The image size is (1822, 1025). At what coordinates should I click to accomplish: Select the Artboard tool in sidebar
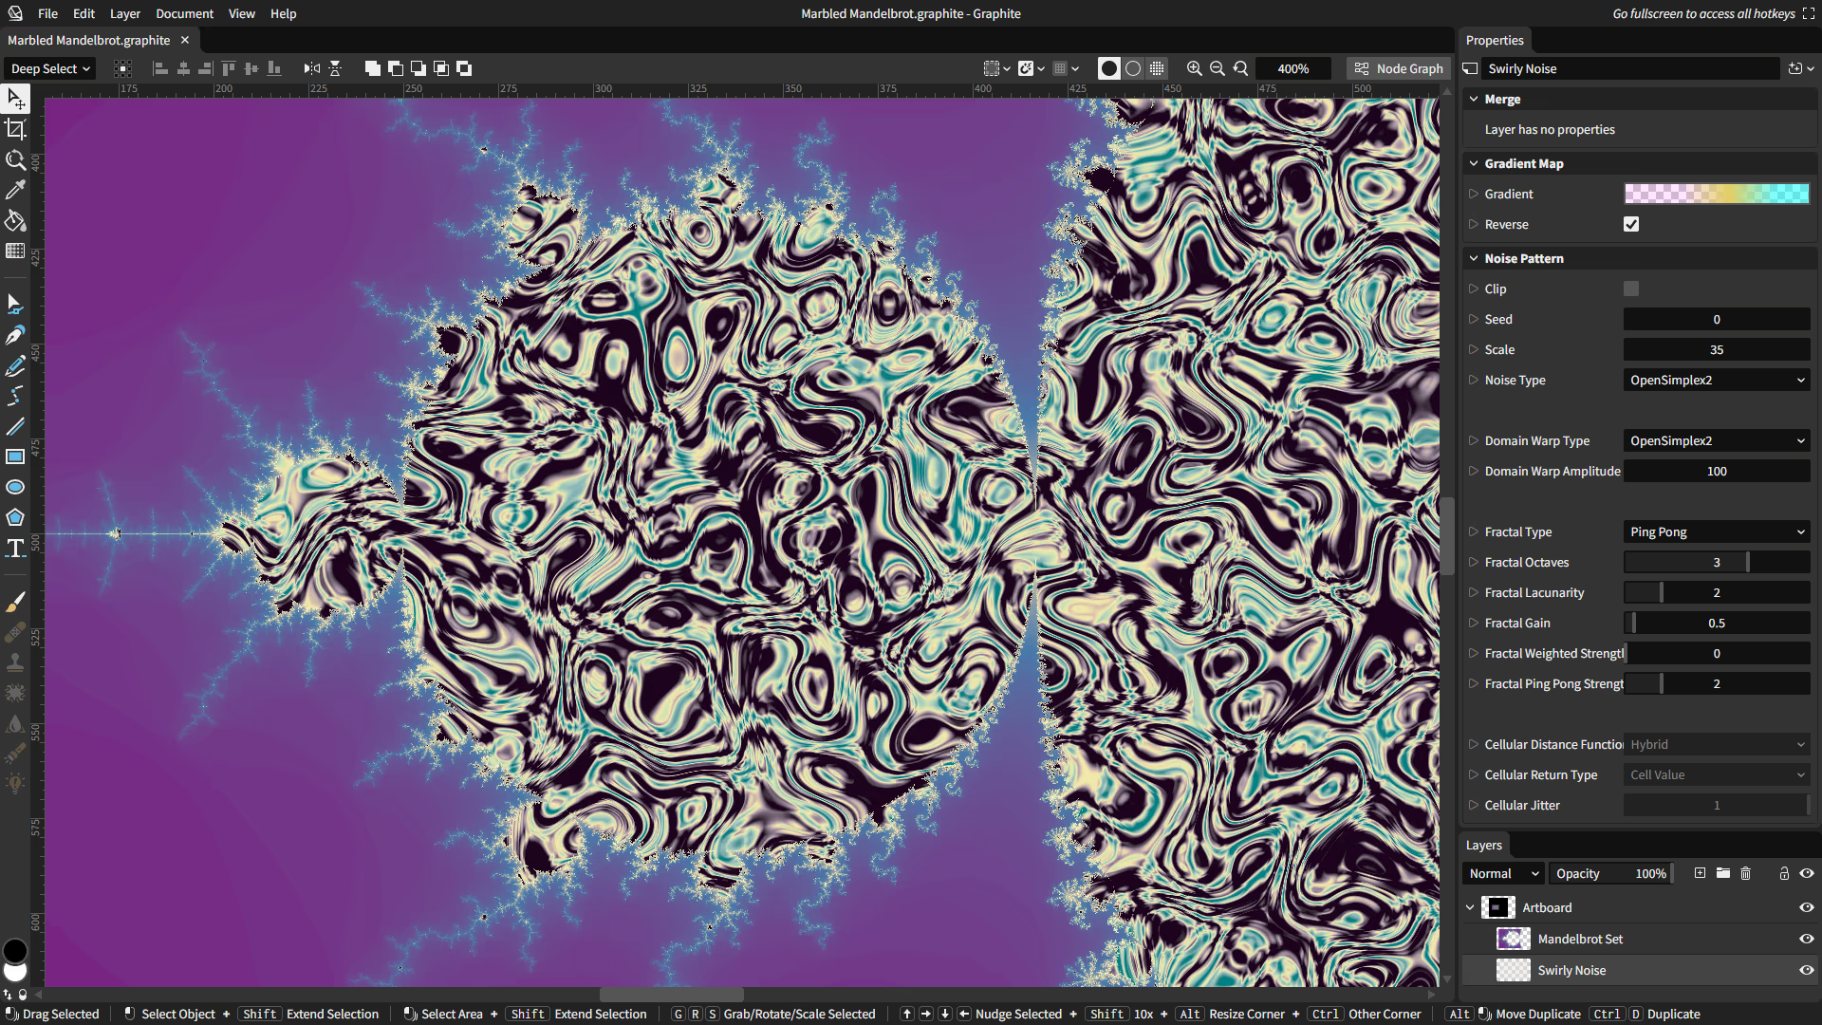(15, 129)
